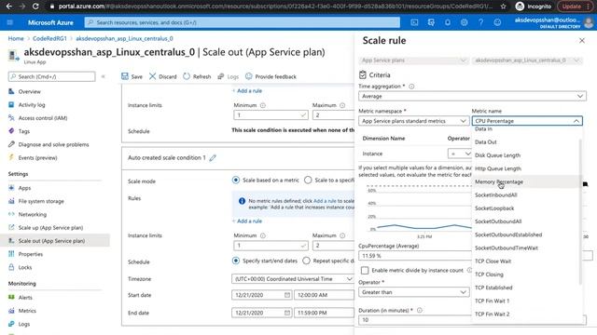Image resolution: width=597 pixels, height=335 pixels.
Task: Click the Chrome Update button
Action: click(x=572, y=7)
